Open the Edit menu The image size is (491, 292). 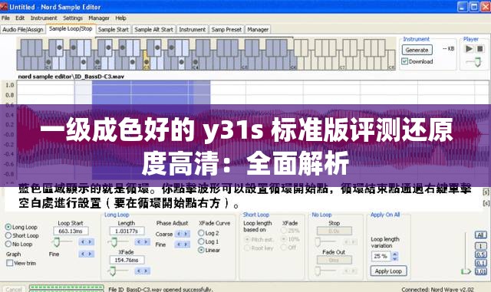point(20,18)
